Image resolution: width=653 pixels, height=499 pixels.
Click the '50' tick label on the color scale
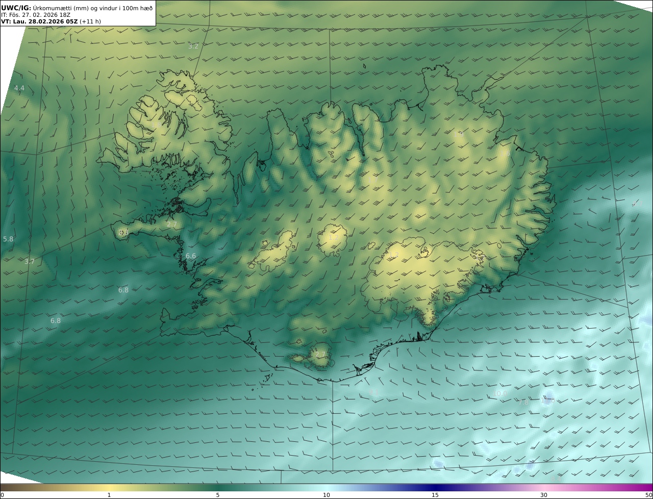pyautogui.click(x=648, y=495)
